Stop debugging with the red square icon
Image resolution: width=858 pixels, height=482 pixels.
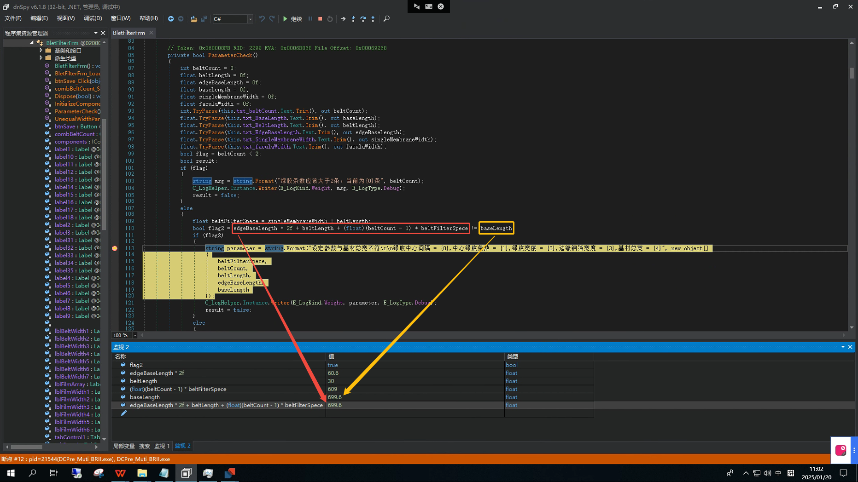click(x=320, y=19)
